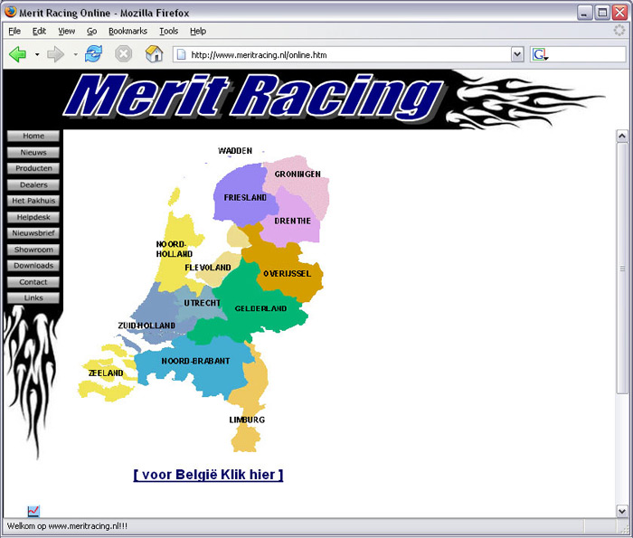633x538 pixels.
Task: Open Het Pakhuis from the sidebar
Action: point(33,201)
